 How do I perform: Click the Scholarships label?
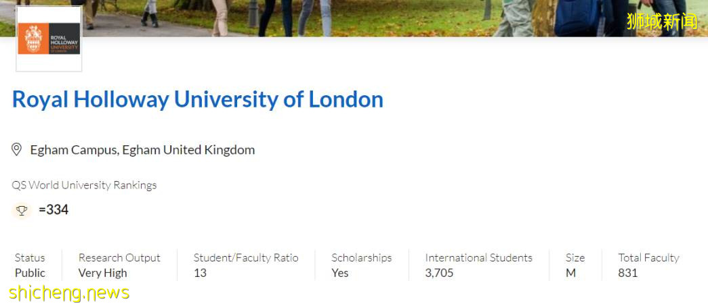pyautogui.click(x=361, y=257)
